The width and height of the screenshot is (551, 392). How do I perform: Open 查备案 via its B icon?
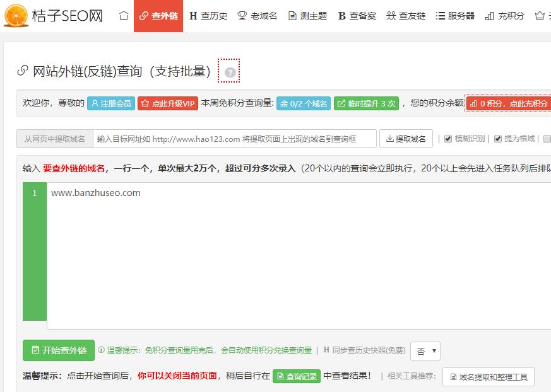[341, 16]
